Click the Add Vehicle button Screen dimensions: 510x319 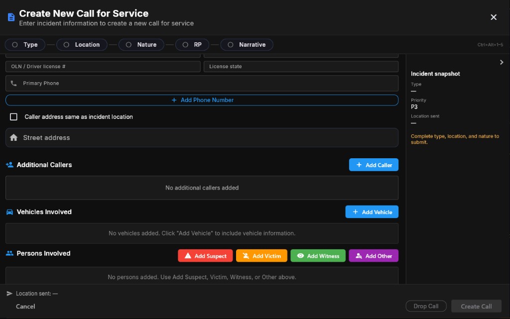[x=372, y=212]
